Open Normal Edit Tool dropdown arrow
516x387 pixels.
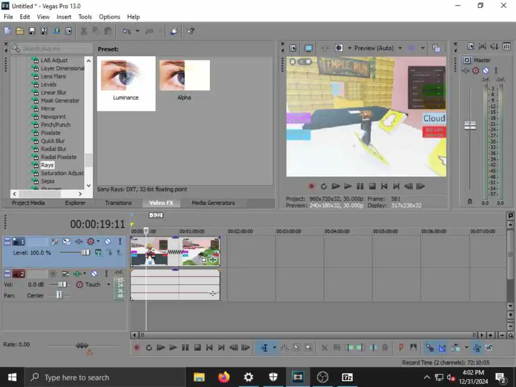coord(274,348)
